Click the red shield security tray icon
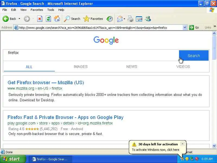Image resolution: width=217 pixels, height=163 pixels. pos(197,159)
